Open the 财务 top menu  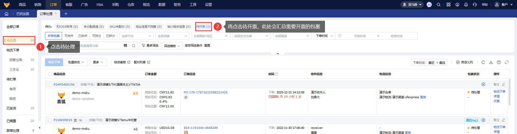(177, 5)
